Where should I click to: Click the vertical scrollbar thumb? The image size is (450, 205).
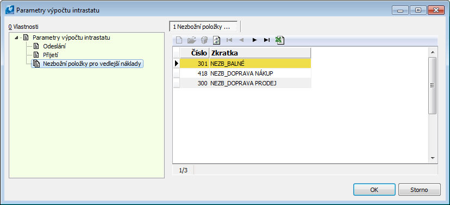pos(433,85)
